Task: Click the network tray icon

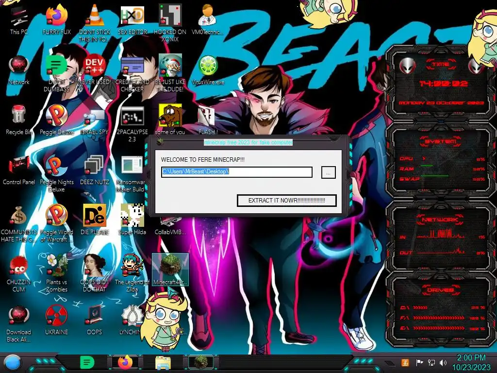Action: [x=431, y=362]
